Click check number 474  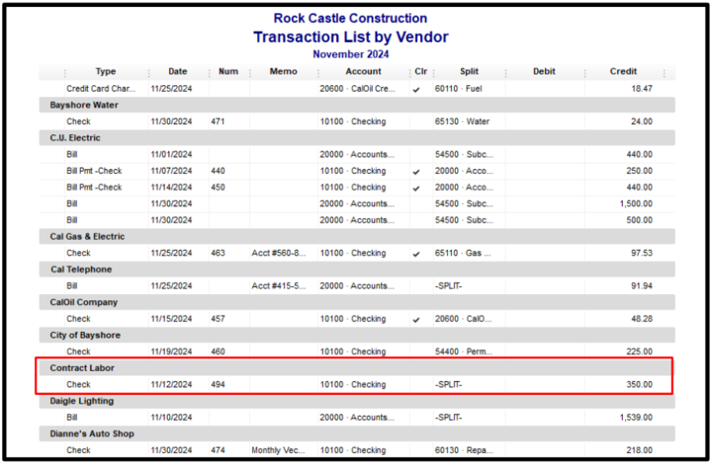coord(218,450)
